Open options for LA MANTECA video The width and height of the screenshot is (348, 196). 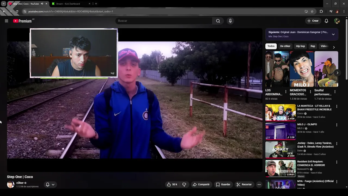tap(337, 106)
